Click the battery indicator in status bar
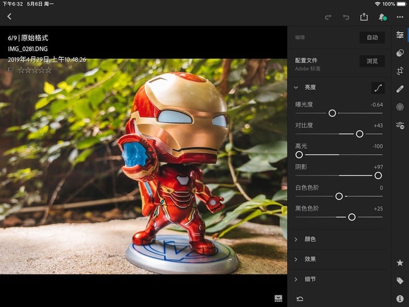The height and width of the screenshot is (307, 409). click(x=402, y=4)
